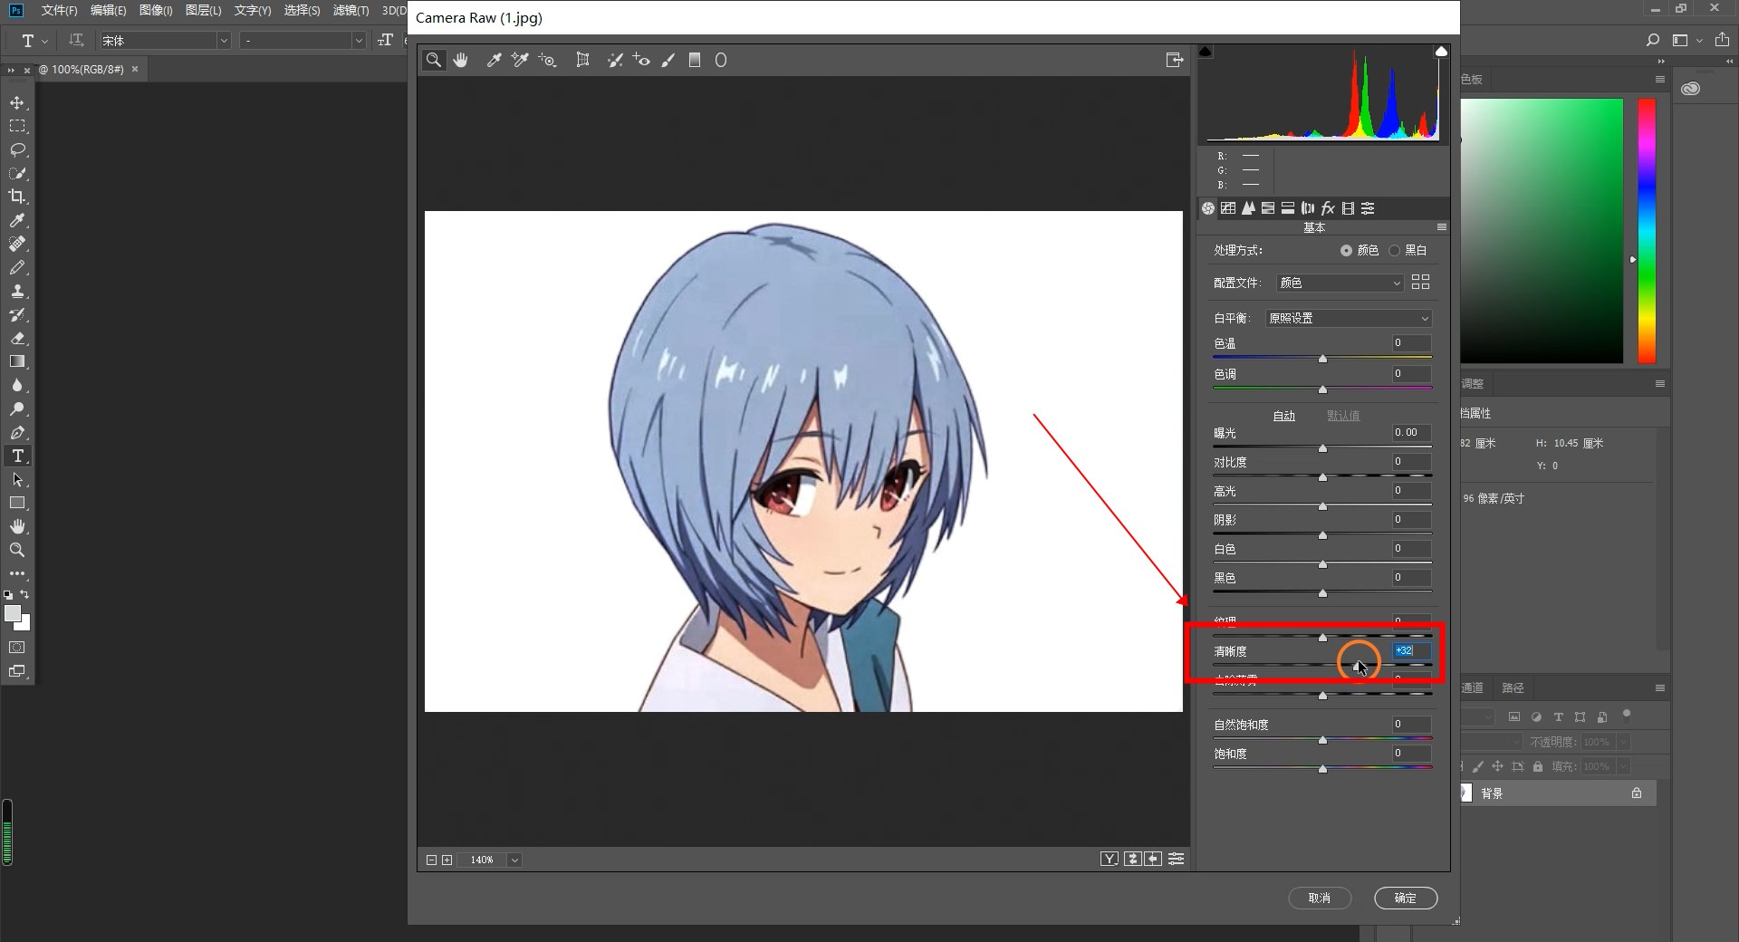This screenshot has width=1739, height=942.
Task: Toggle Camera Raw full screen mode icon
Action: (1175, 60)
